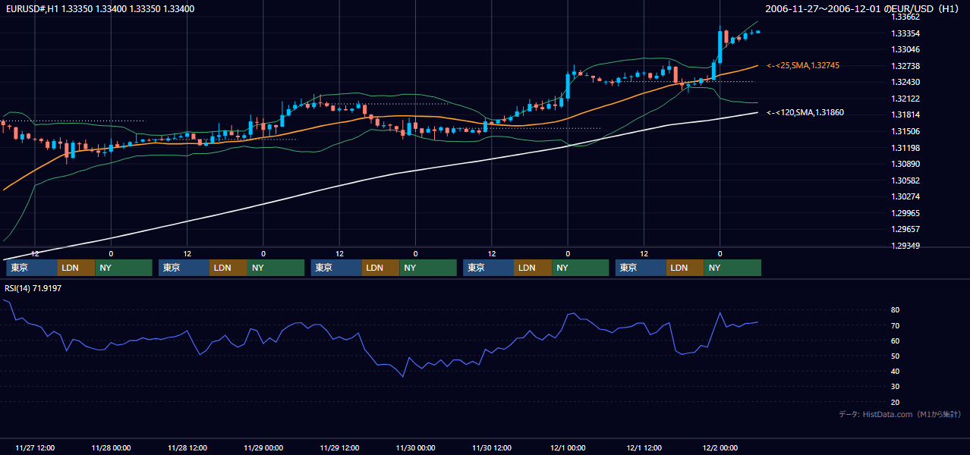Click the 11/28 12:00 time label
Viewport: 970px width, 455px height.
point(187,447)
